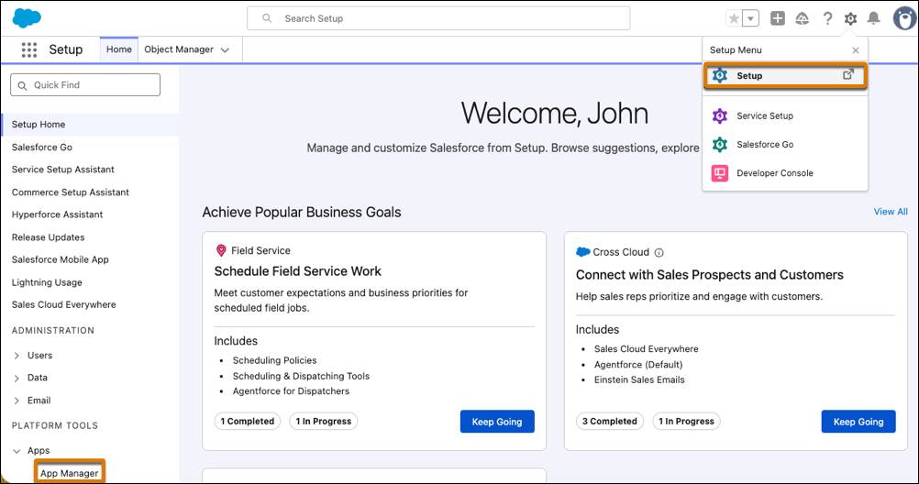919x484 pixels.
Task: Open Developer Console from Setup Menu
Action: click(785, 173)
